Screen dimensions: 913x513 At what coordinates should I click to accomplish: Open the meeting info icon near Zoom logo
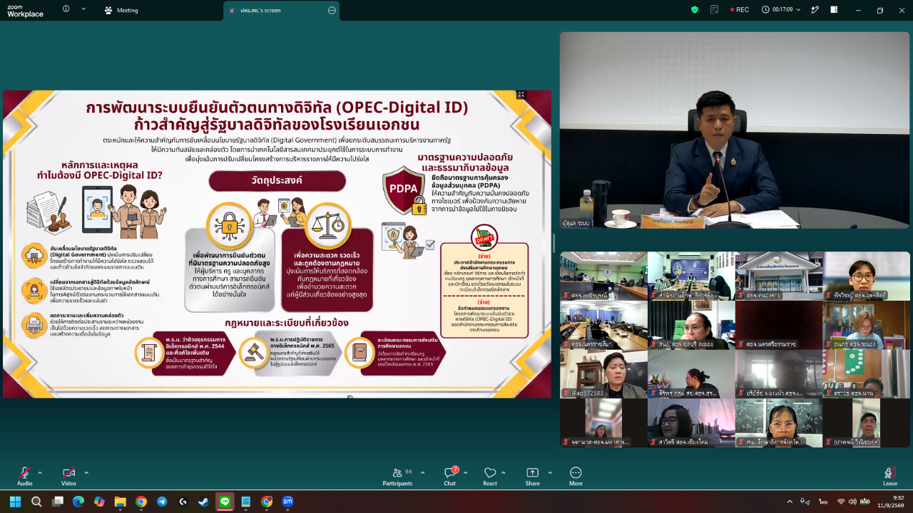[x=66, y=9]
